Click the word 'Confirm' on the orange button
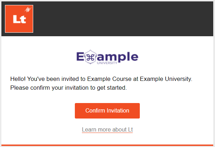Viewport: 215px width, 147px height. pos(95,110)
